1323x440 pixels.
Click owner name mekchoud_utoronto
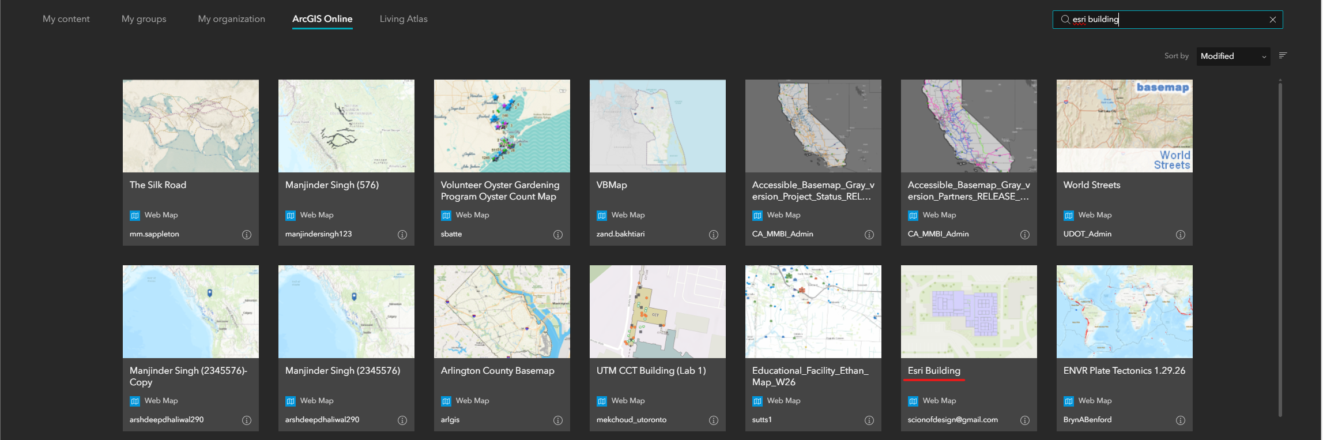coord(631,420)
